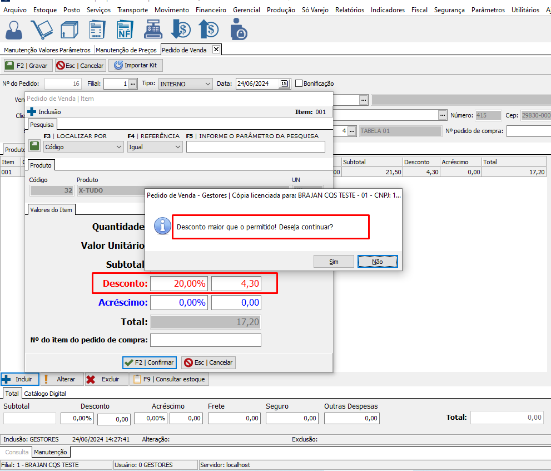Switch to Manutenção de Preços tab
This screenshot has height=471, width=551.
pos(127,50)
